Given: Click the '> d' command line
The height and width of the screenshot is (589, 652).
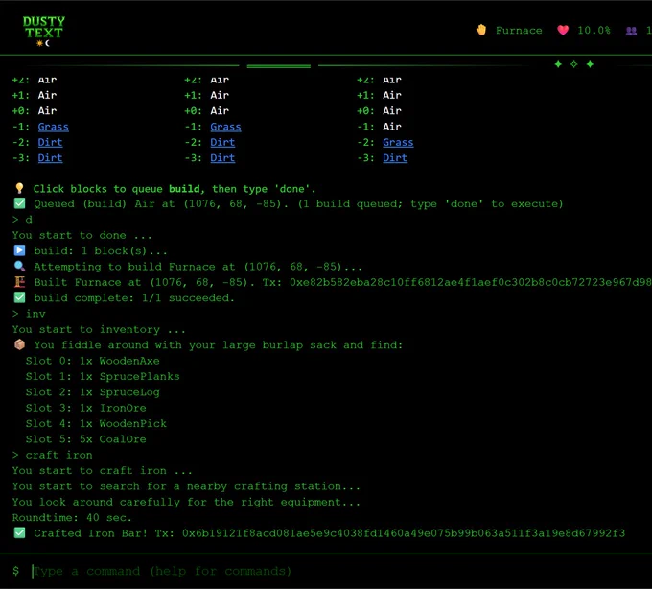Looking at the screenshot, I should [x=22, y=220].
